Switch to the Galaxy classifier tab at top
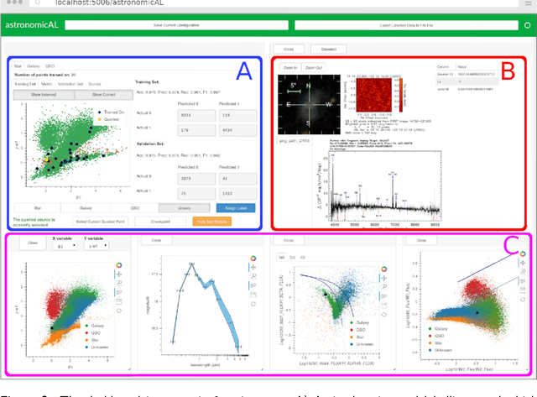The height and width of the screenshot is (397, 537). click(x=34, y=66)
